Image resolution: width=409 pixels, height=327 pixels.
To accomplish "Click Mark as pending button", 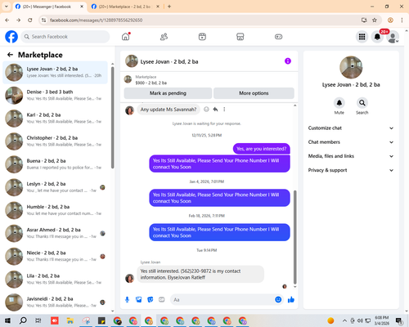I will [x=168, y=93].
